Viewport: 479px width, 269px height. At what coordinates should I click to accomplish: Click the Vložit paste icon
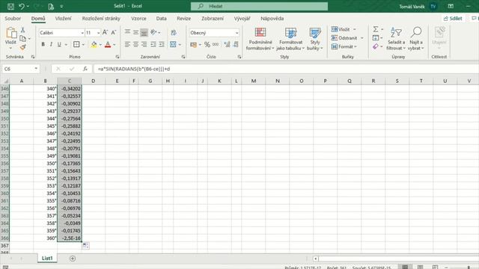tap(10, 32)
